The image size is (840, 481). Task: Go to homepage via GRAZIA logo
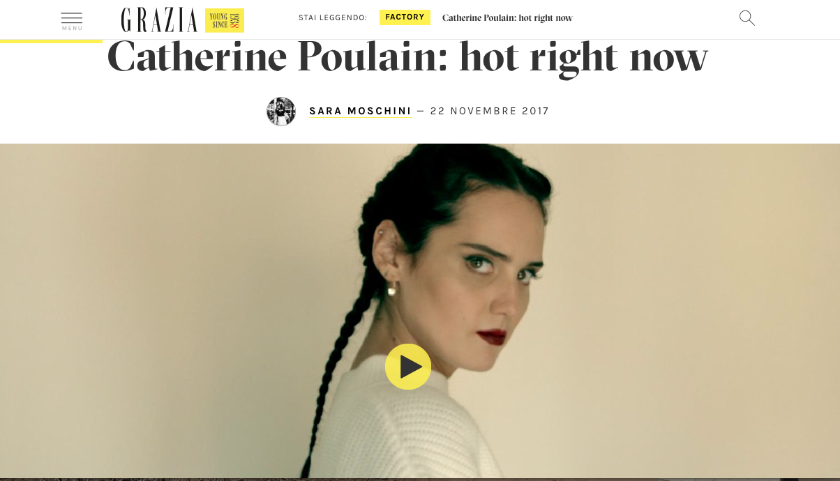coord(159,20)
